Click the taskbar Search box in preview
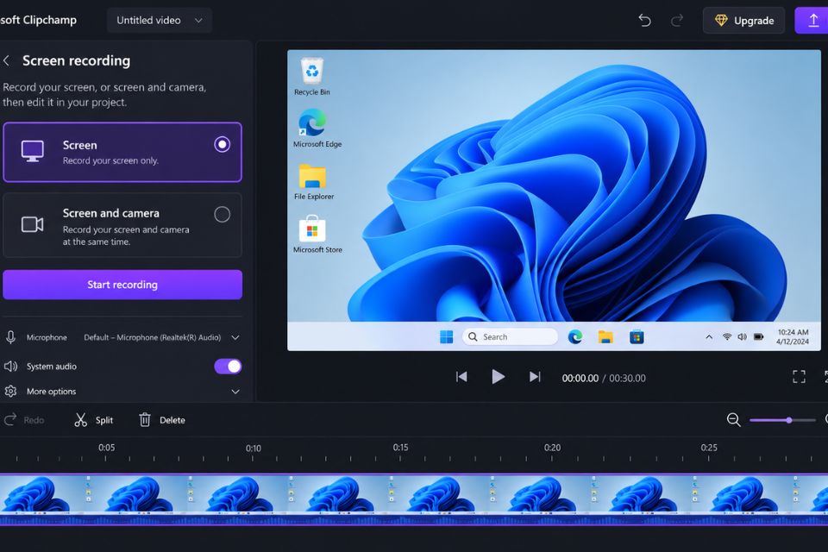828x552 pixels. pos(510,336)
